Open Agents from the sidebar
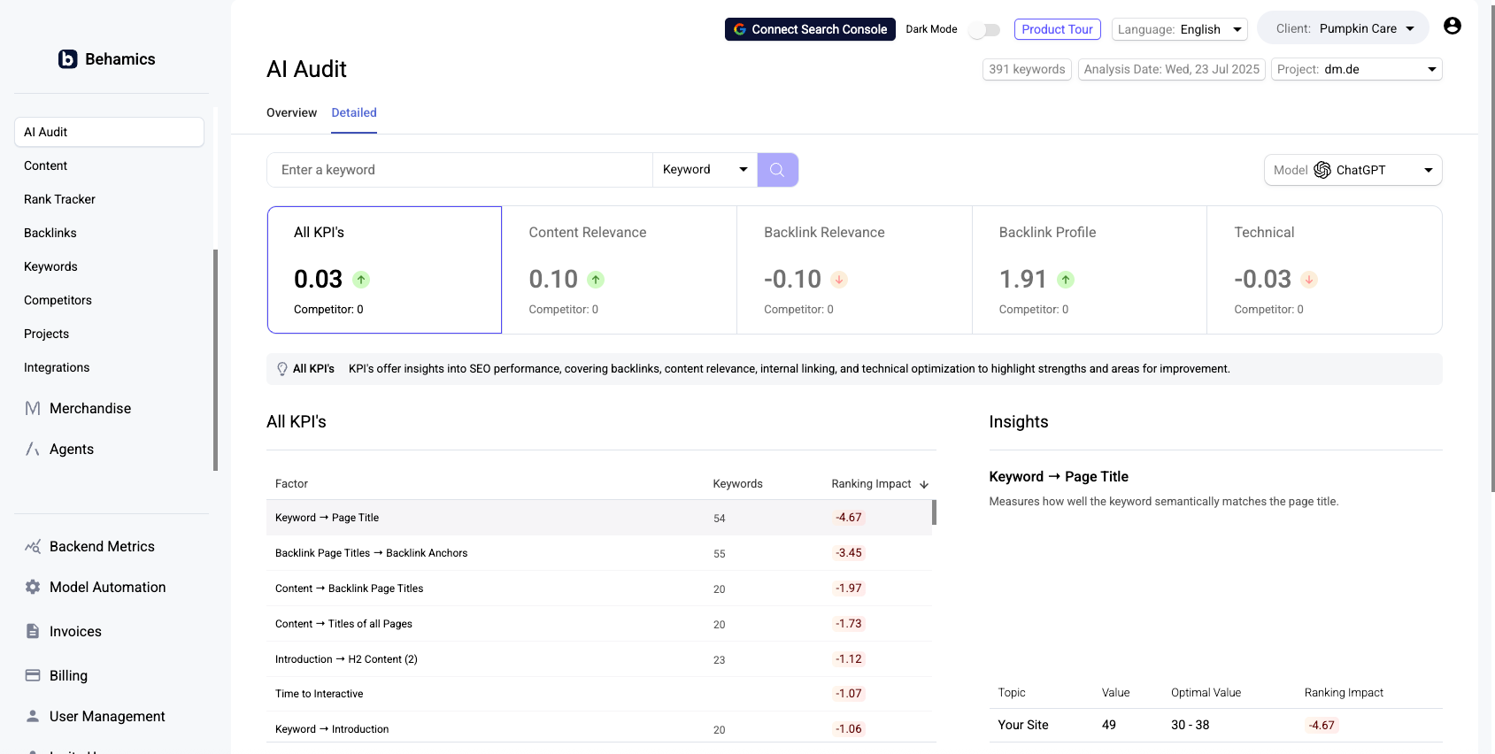 (x=71, y=449)
